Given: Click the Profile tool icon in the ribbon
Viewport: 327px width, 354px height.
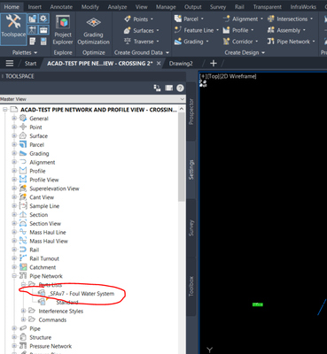Looking at the screenshot, I should click(226, 30).
